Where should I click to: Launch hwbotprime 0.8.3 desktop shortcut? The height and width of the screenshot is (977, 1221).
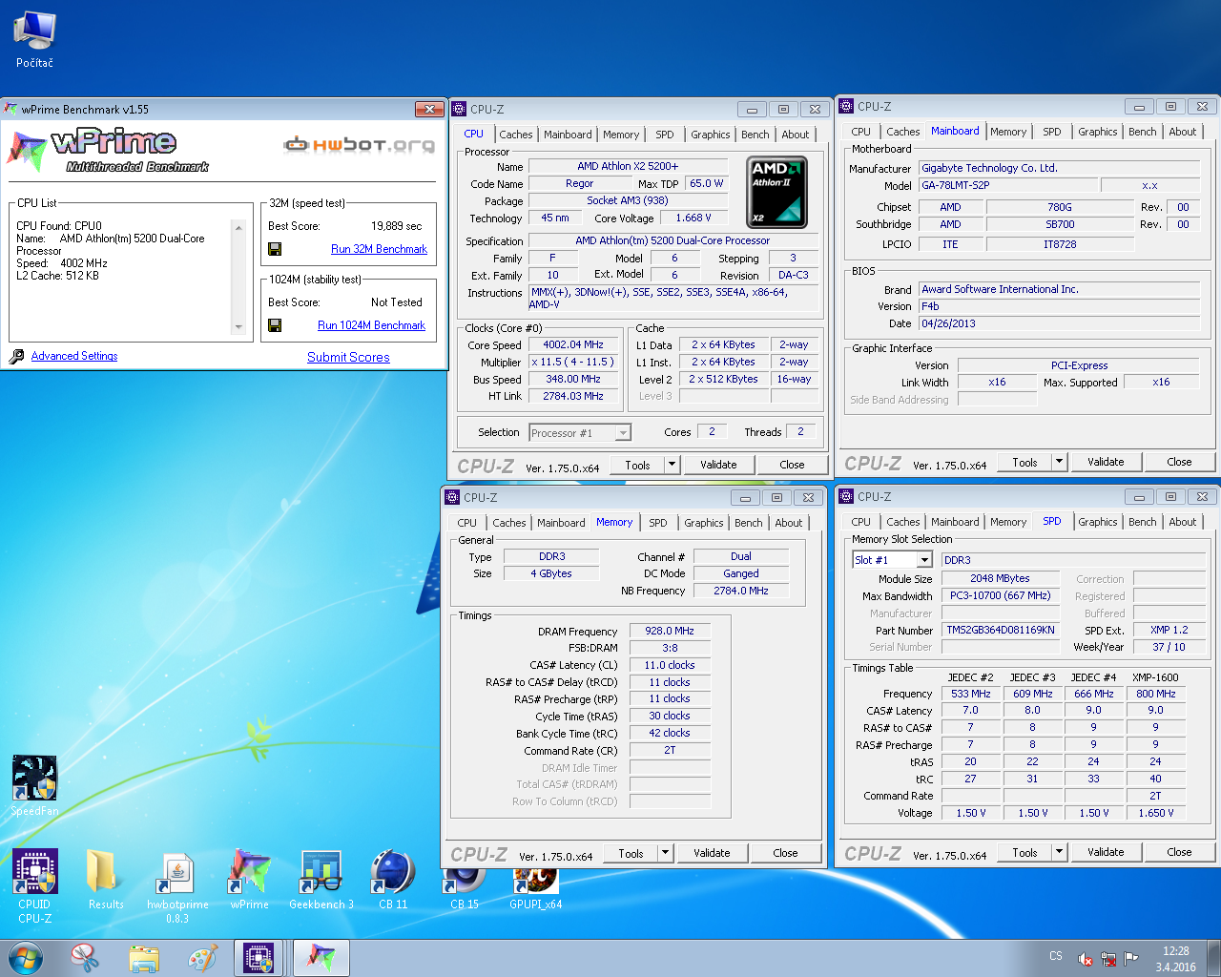(177, 886)
